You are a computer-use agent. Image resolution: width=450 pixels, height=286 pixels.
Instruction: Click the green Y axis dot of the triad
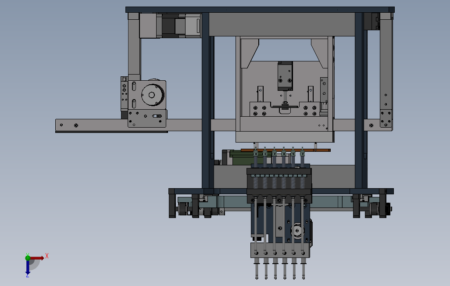click(x=28, y=258)
